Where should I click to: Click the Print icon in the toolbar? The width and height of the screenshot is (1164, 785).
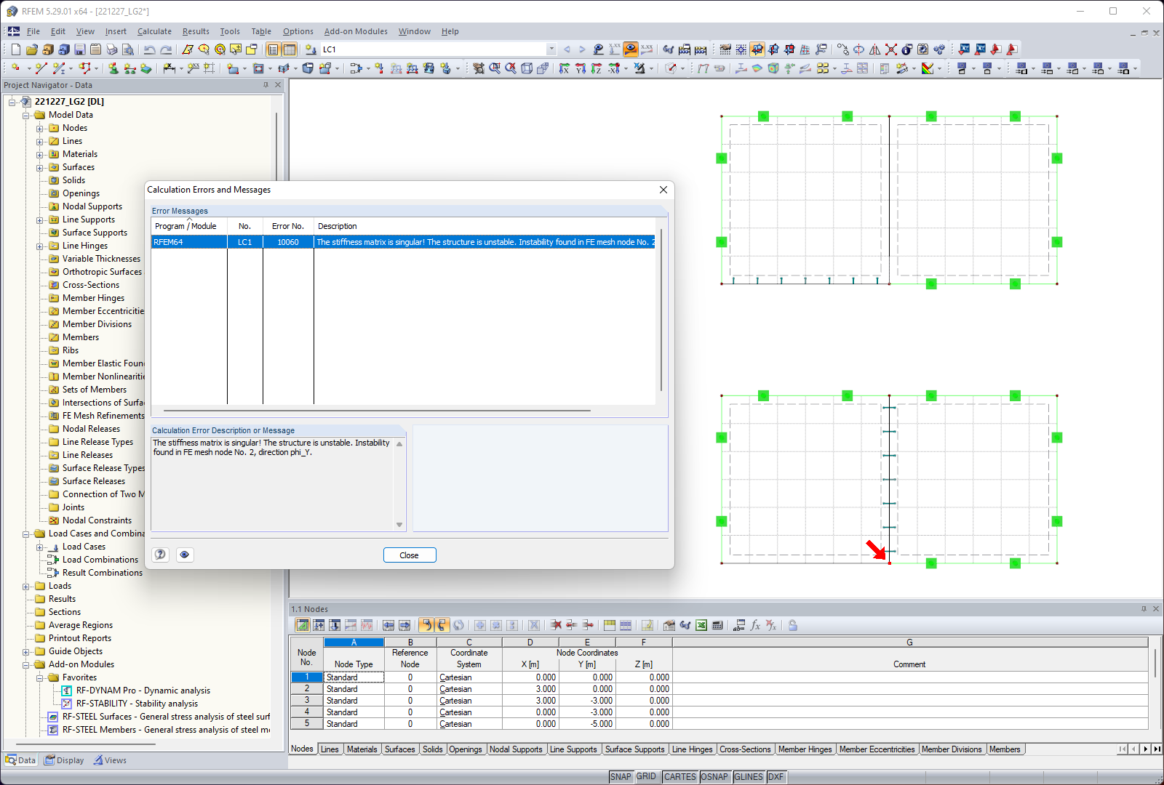[x=112, y=49]
